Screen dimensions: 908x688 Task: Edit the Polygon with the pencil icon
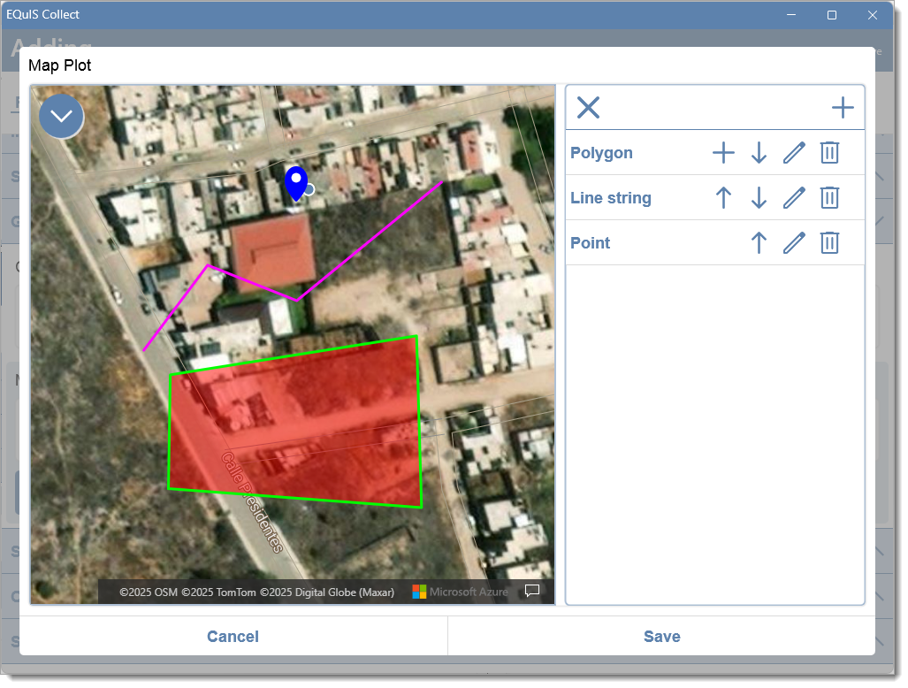(794, 153)
